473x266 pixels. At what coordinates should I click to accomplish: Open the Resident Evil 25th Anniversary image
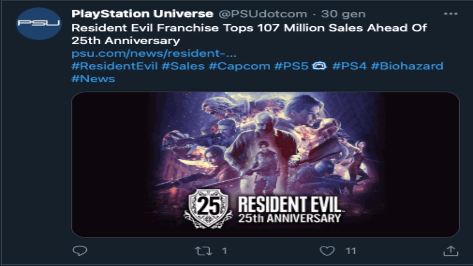click(265, 164)
